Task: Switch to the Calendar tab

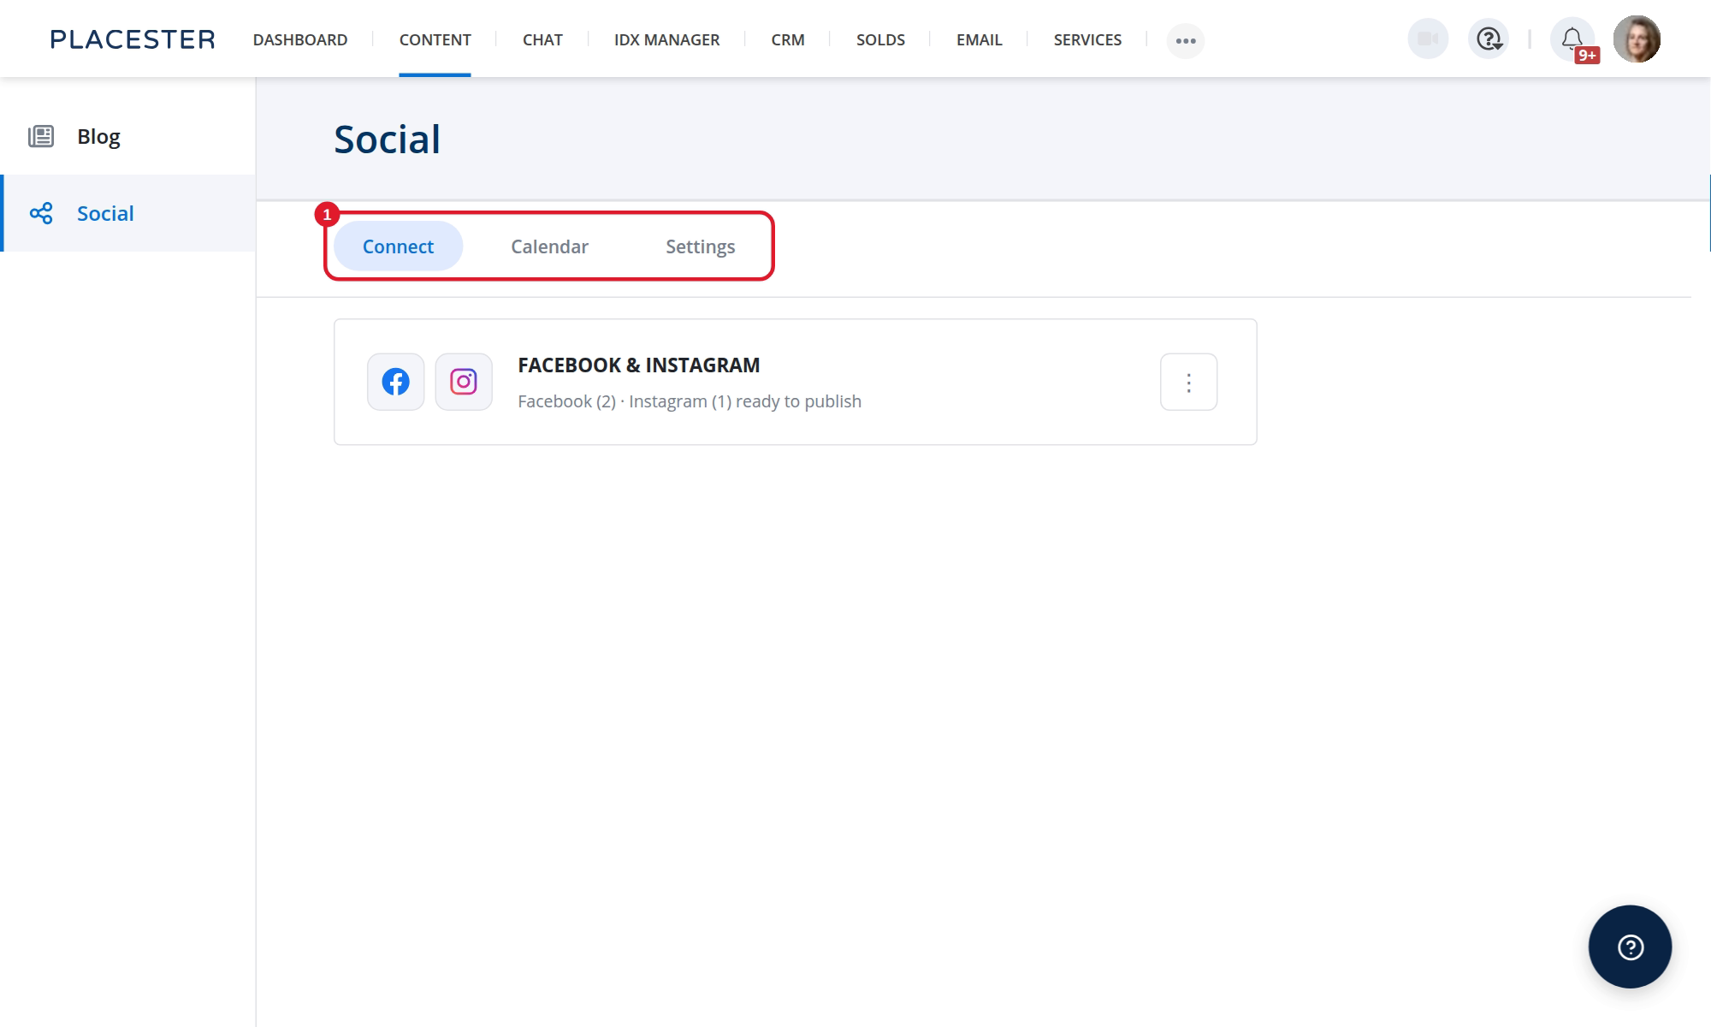Action: 549,246
